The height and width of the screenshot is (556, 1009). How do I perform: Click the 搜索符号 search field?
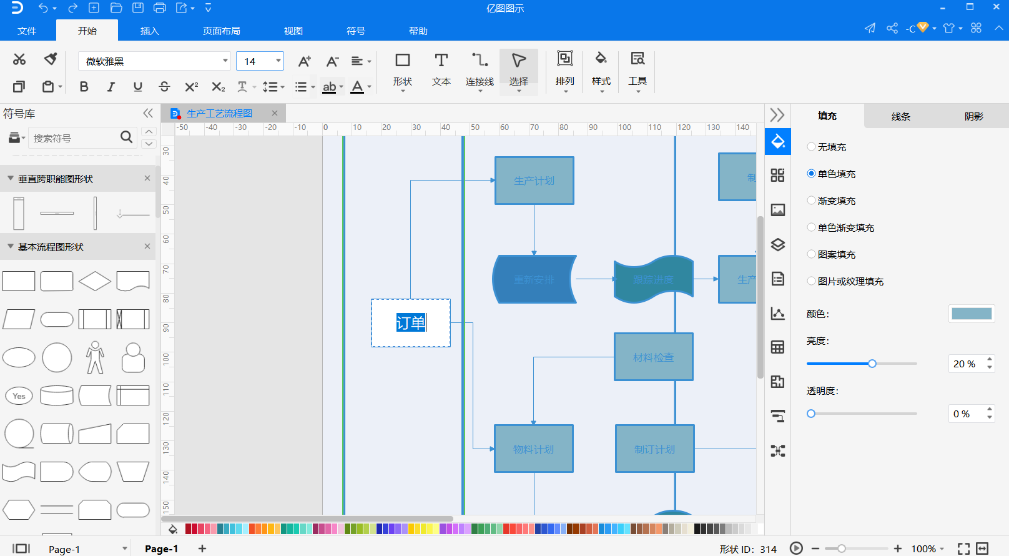[74, 138]
